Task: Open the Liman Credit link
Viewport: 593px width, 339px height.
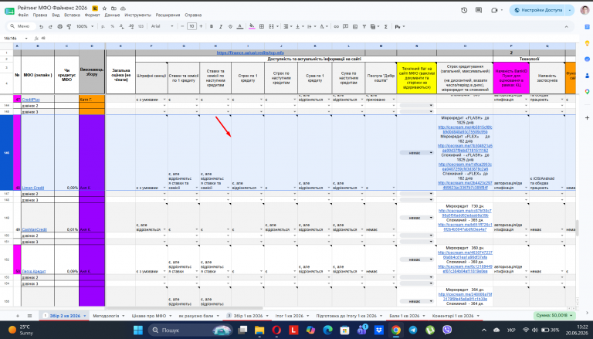Action: (x=33, y=188)
